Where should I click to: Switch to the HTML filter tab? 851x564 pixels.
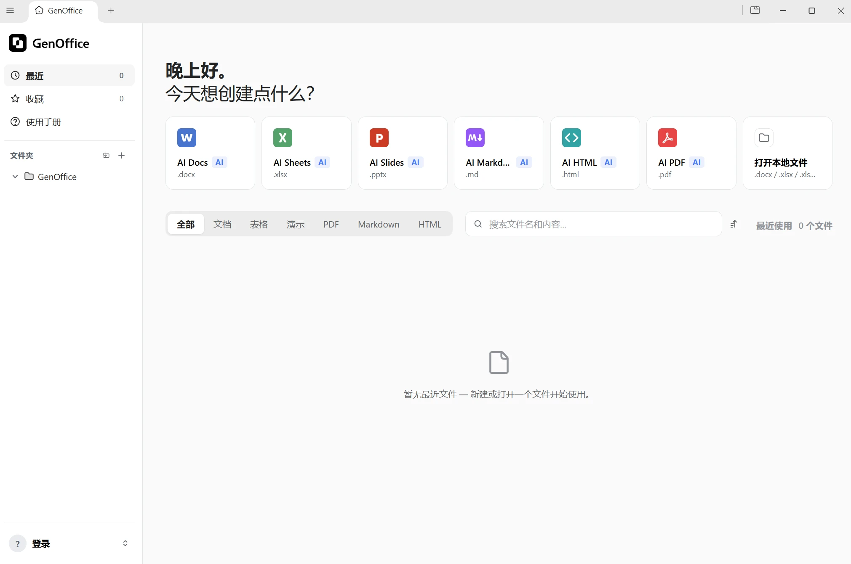click(x=430, y=224)
